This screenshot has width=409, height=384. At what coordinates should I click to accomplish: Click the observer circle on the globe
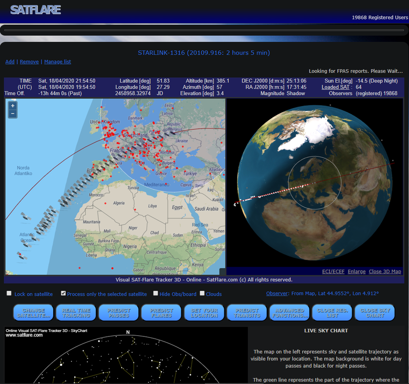(315, 183)
